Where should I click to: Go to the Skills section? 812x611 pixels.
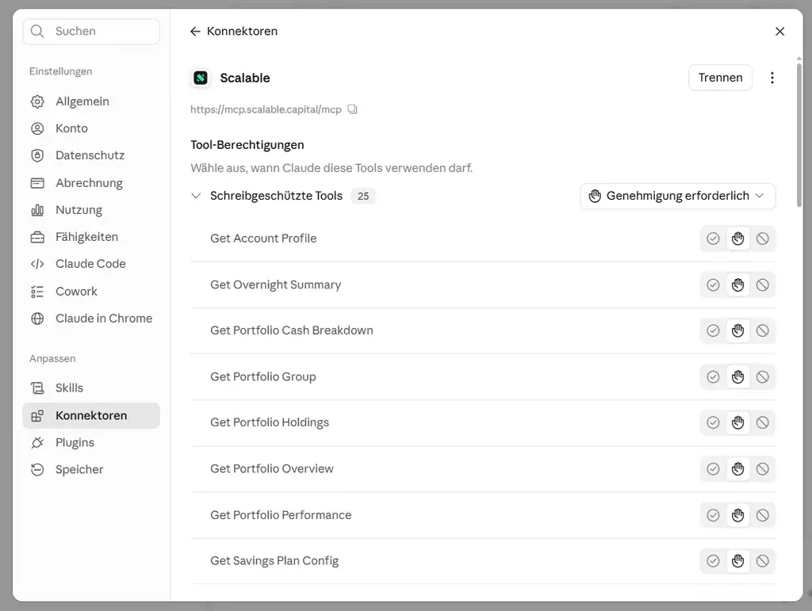[x=91, y=388]
